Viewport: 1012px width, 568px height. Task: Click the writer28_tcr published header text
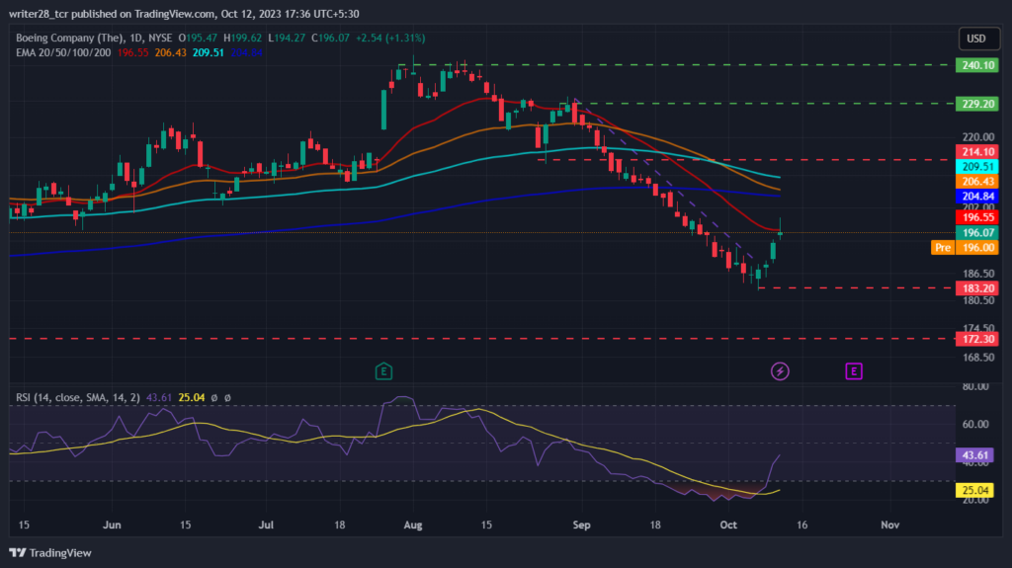click(184, 14)
